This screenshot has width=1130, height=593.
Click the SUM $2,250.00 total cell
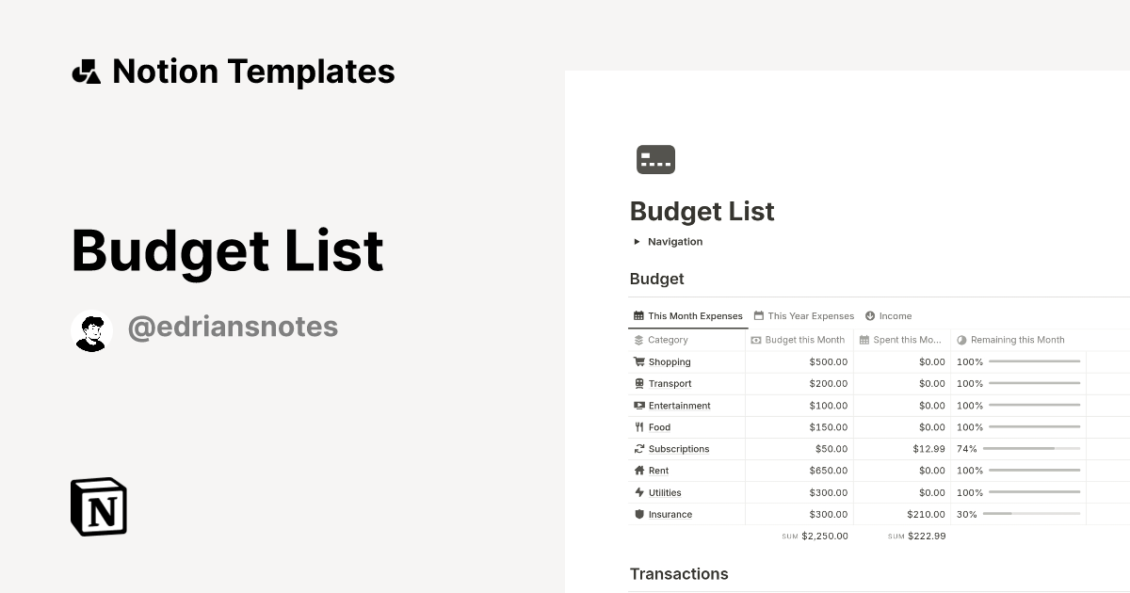815,536
